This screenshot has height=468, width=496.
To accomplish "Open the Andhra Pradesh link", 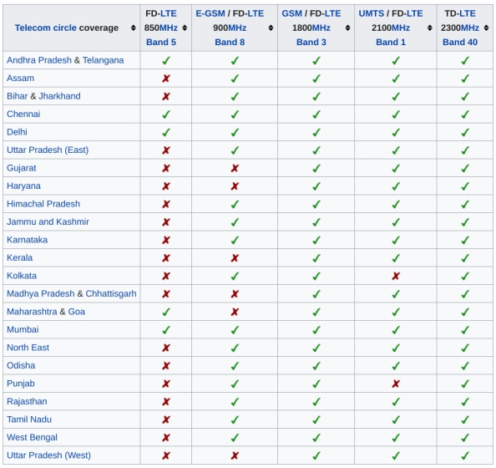I will [x=39, y=60].
